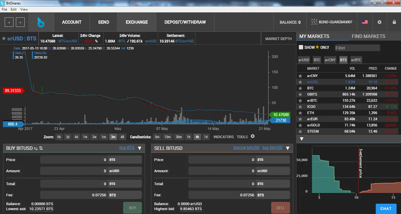Sort markets by CHANGE column
401x214 pixels.
(x=391, y=68)
